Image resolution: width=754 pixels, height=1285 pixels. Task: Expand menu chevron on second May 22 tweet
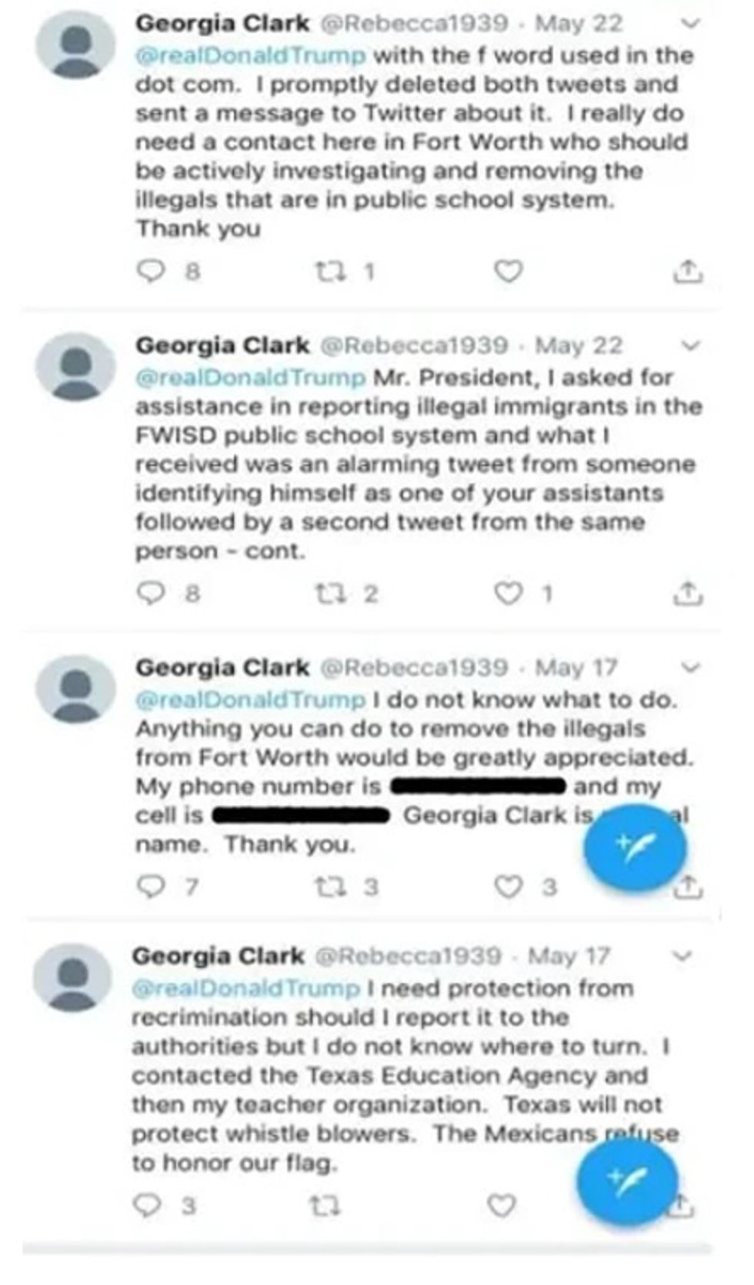691,345
